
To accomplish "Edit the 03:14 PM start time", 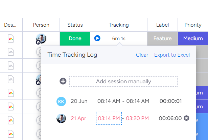I will coord(109,118).
